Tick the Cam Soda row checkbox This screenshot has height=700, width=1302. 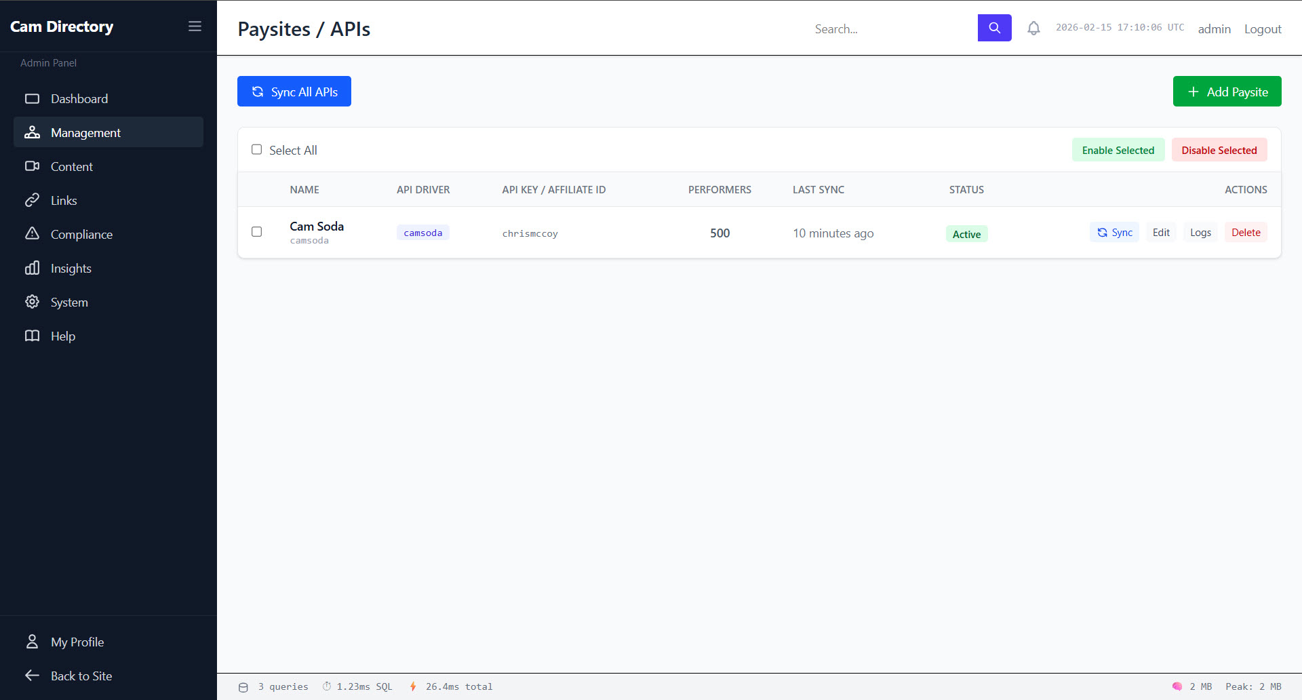(x=256, y=232)
